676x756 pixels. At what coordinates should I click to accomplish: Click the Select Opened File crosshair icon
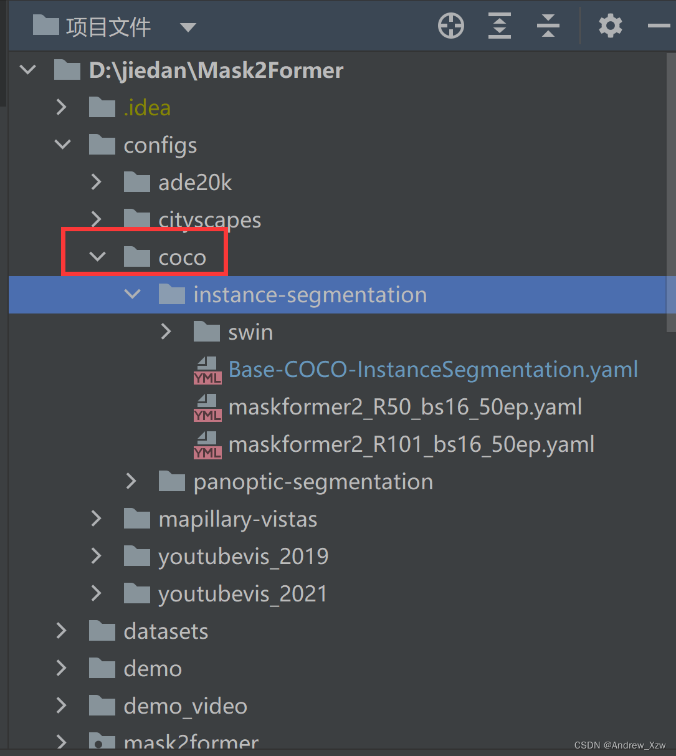pos(450,26)
